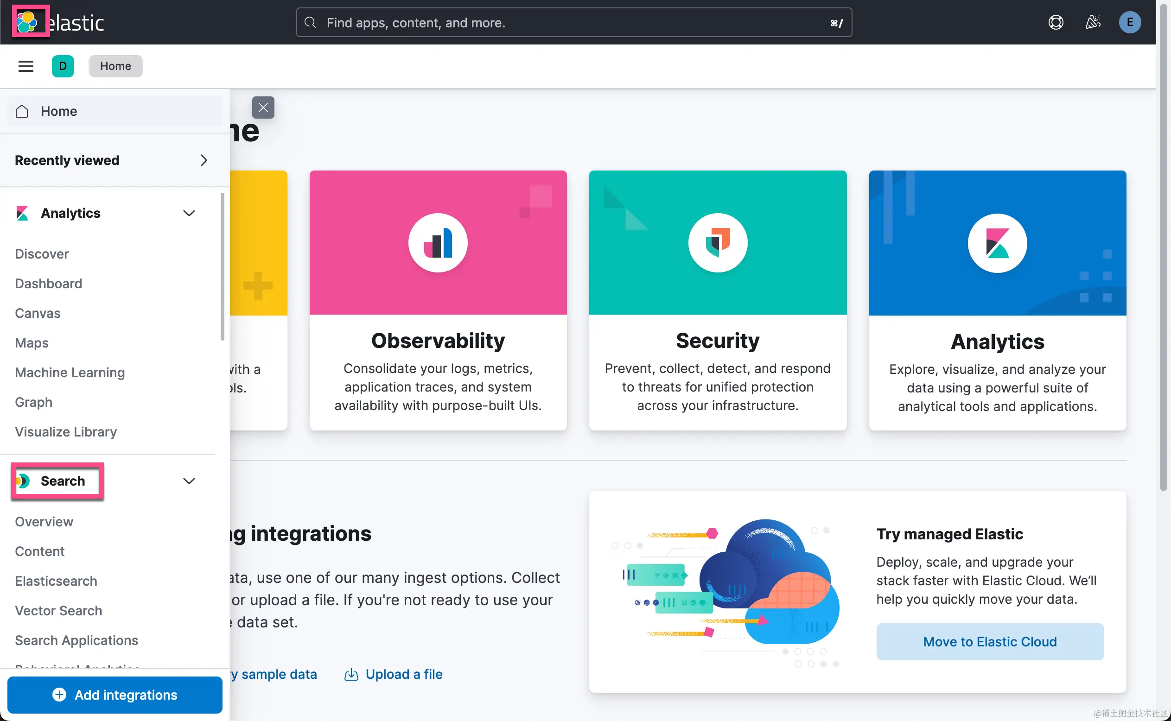This screenshot has height=721, width=1171.
Task: Go to Vector Search nav item
Action: pyautogui.click(x=58, y=610)
